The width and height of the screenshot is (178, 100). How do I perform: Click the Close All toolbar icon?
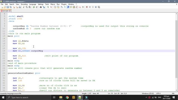coord(17,7)
